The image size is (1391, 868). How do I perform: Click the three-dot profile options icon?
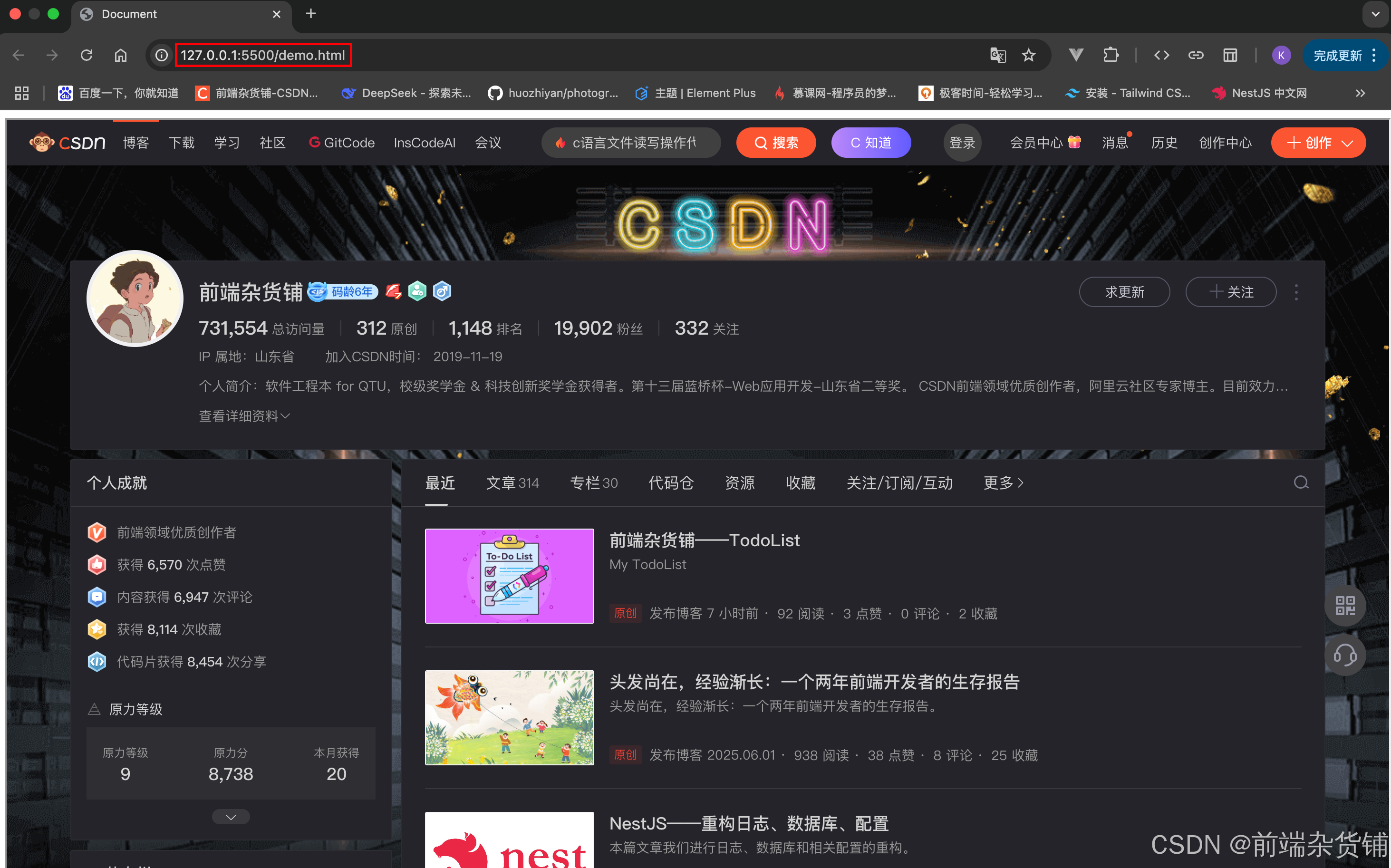pos(1296,292)
